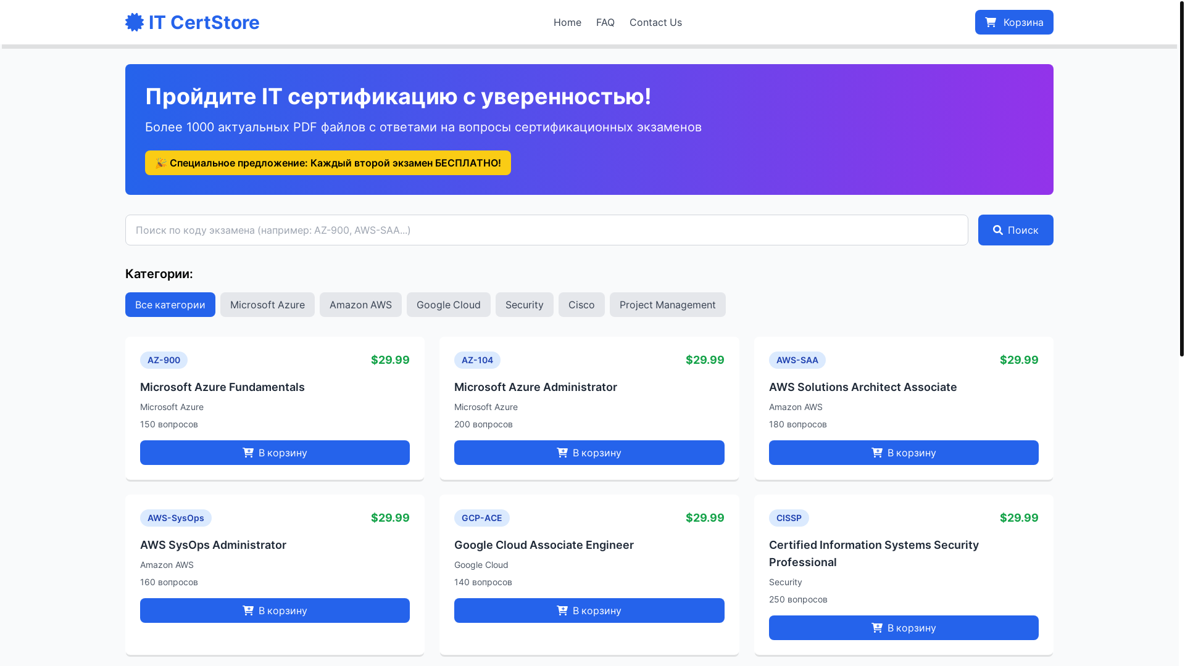Click the Категории: heading
Screen dimensions: 1185x666
click(159, 274)
